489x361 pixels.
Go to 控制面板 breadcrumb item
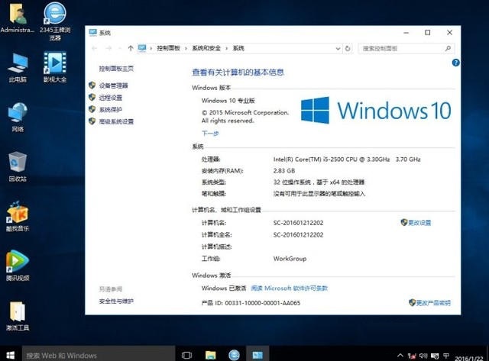tap(168, 48)
